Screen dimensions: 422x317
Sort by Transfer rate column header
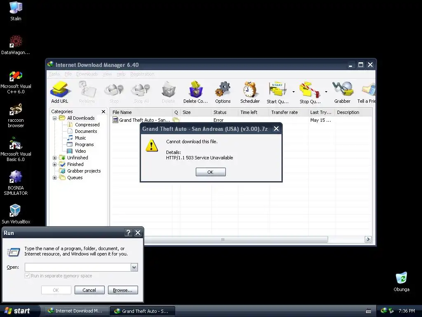[x=288, y=112]
